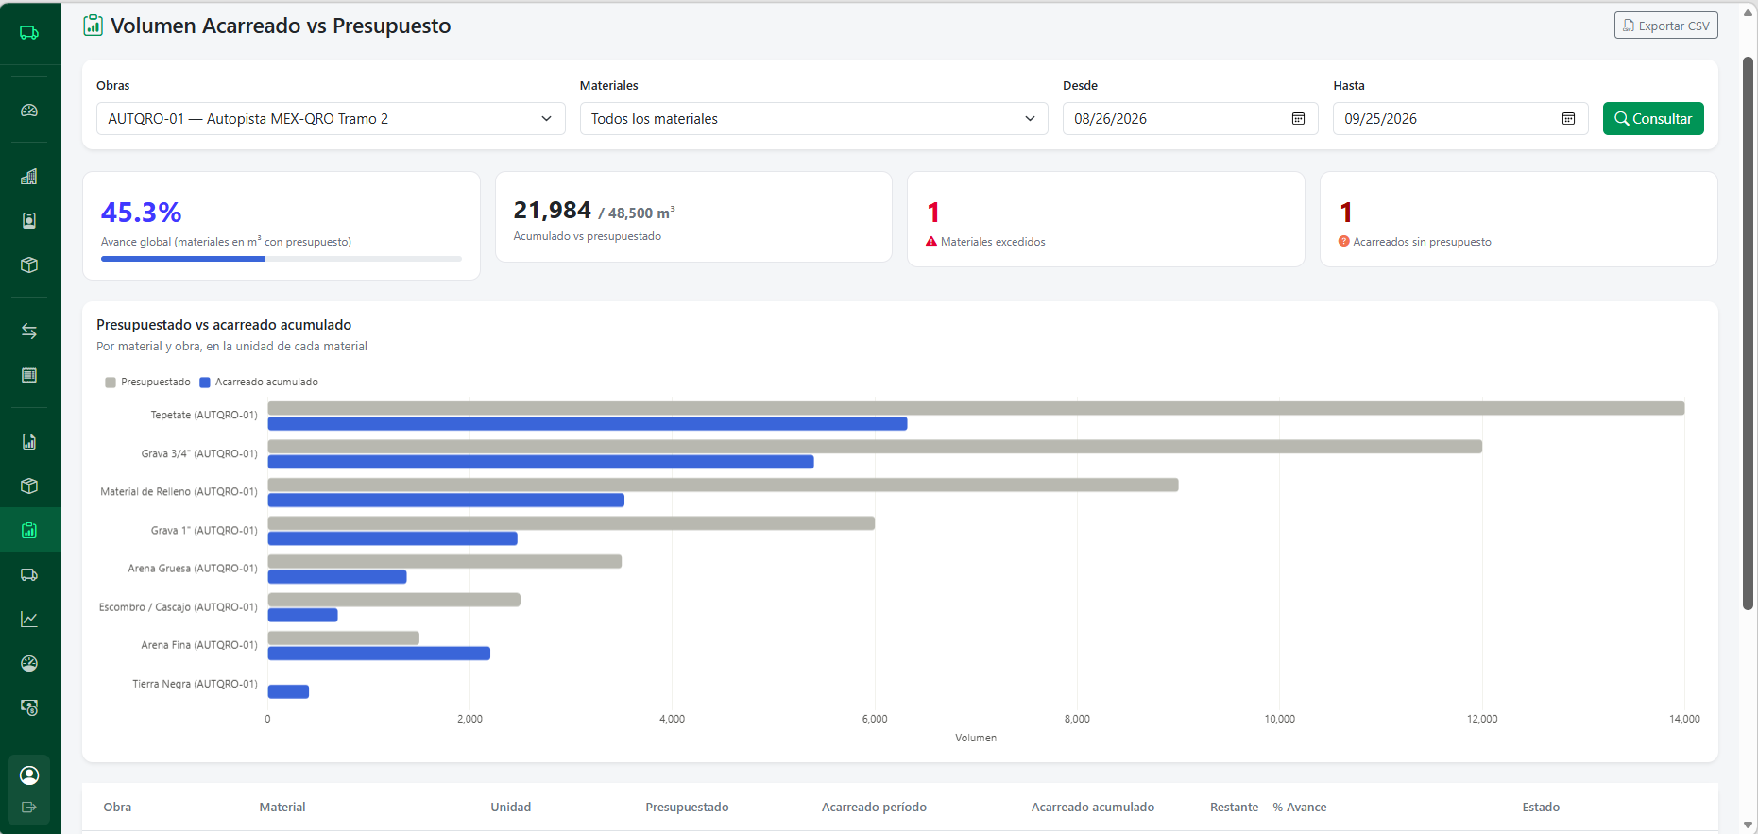Open the buildings icon in sidebar
Image resolution: width=1758 pixels, height=834 pixels.
[x=29, y=177]
